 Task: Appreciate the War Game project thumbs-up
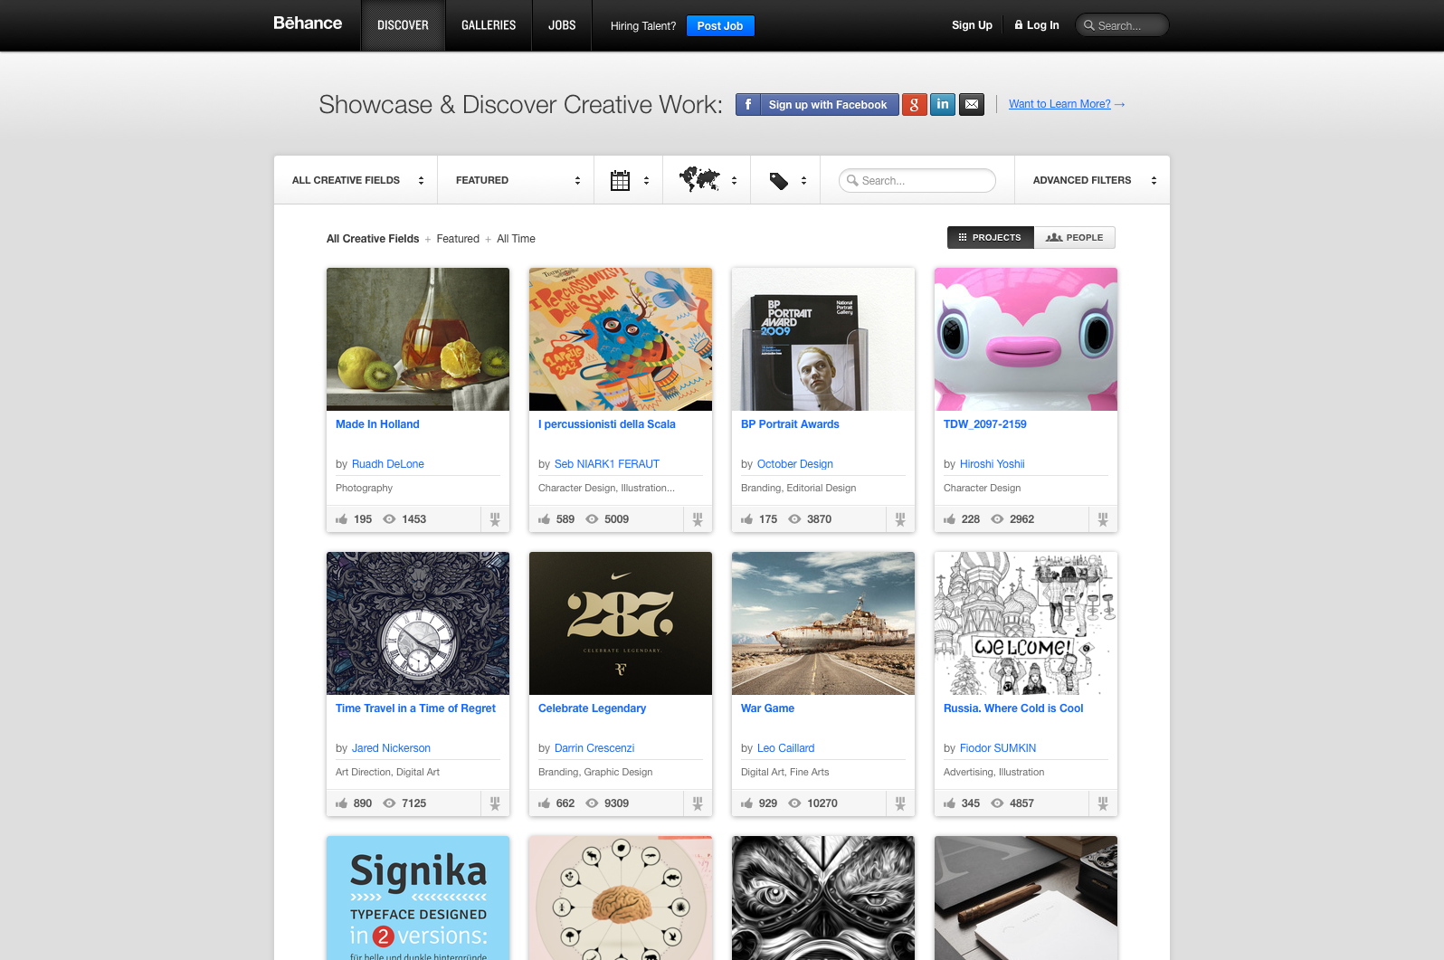click(x=747, y=803)
